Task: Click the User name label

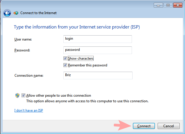Action: 23,39
